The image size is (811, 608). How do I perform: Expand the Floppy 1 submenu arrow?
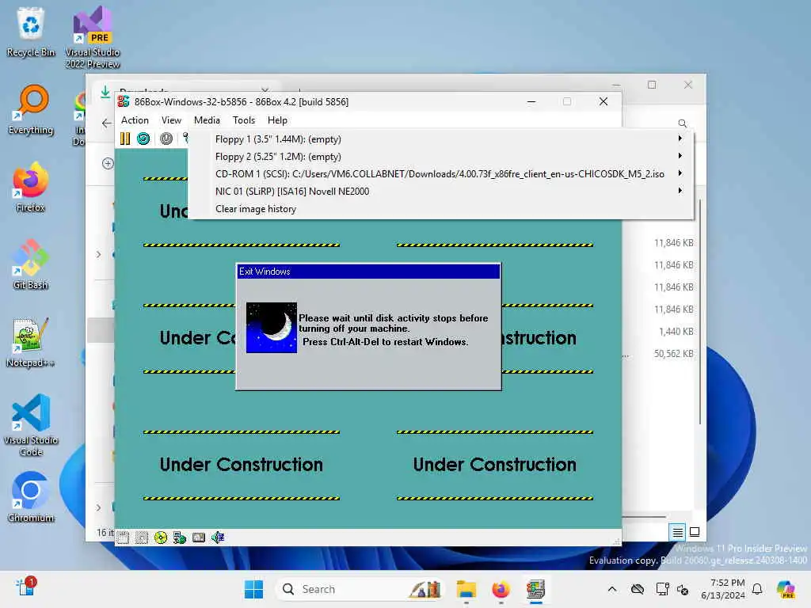pos(680,139)
